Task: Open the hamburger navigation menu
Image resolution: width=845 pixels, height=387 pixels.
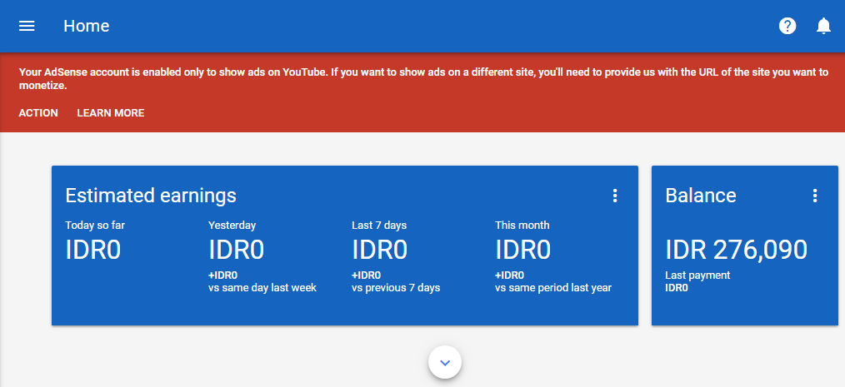Action: point(27,26)
